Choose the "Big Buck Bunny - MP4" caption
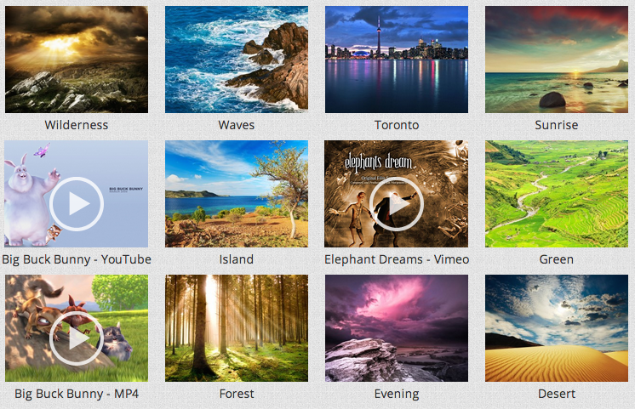The image size is (635, 409). click(x=77, y=394)
